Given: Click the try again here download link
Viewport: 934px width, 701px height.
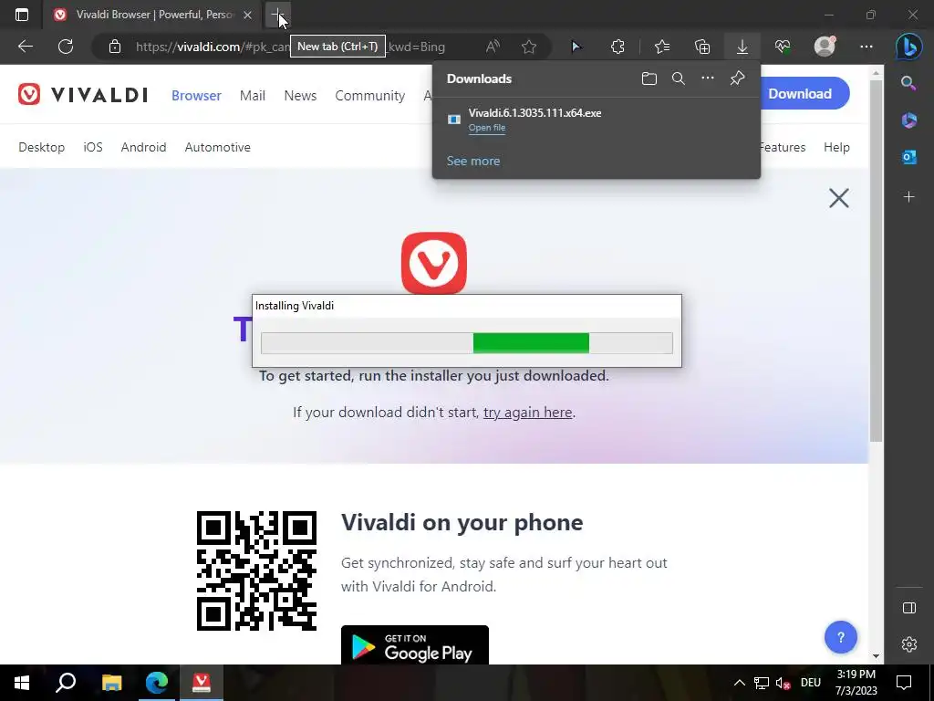Looking at the screenshot, I should click(528, 413).
